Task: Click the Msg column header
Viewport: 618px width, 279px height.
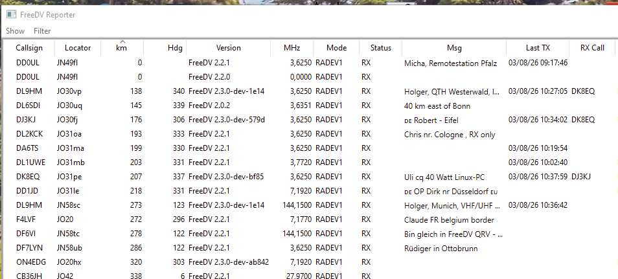Action: pyautogui.click(x=454, y=48)
